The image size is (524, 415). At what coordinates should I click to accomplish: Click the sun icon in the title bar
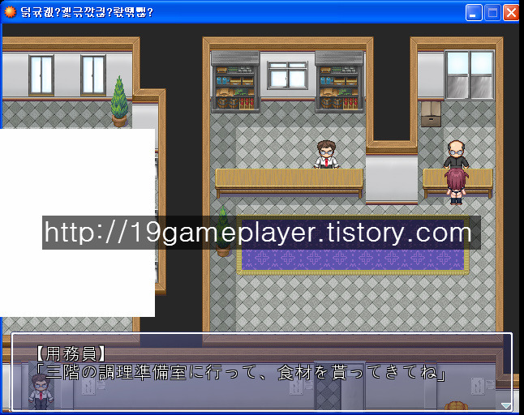point(10,12)
